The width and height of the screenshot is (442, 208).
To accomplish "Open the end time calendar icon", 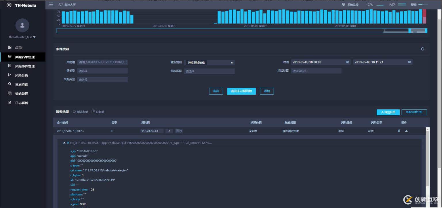I will (x=409, y=62).
